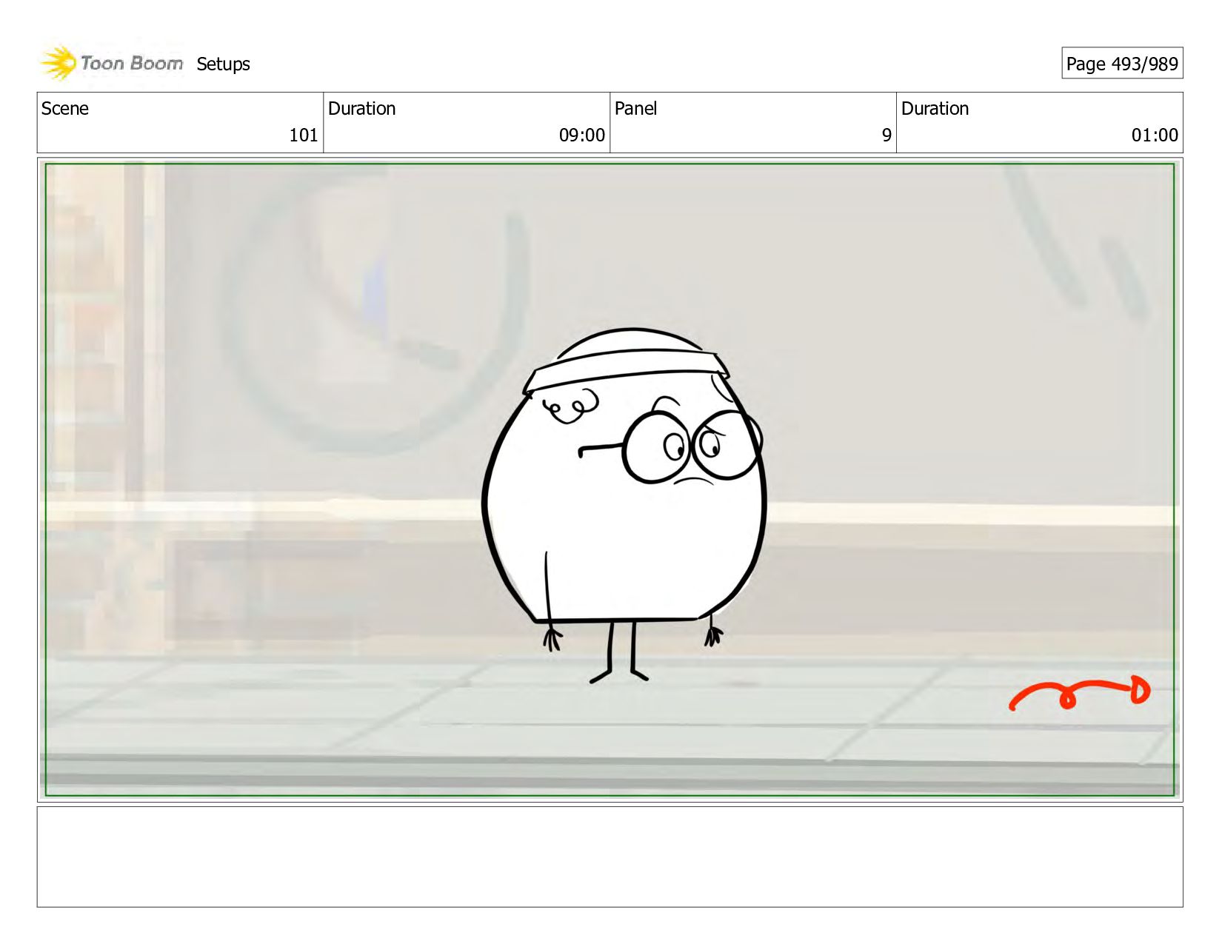
Task: Select the Panel label
Action: [635, 109]
